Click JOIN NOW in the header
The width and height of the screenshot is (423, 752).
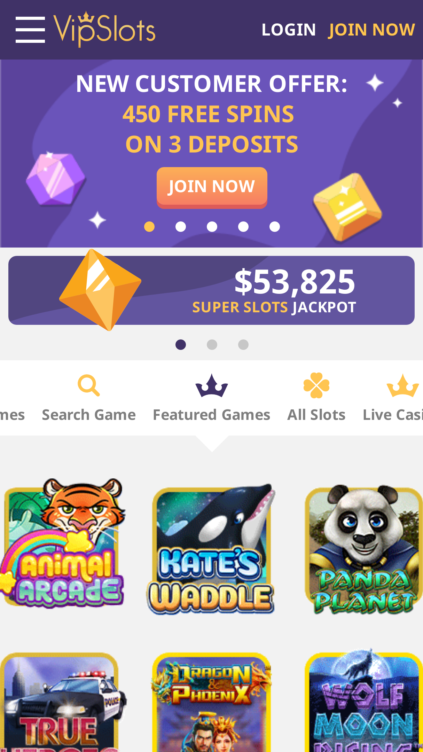click(371, 30)
